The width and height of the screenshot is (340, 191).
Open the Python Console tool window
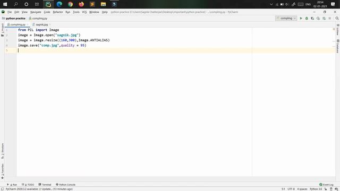[65, 185]
